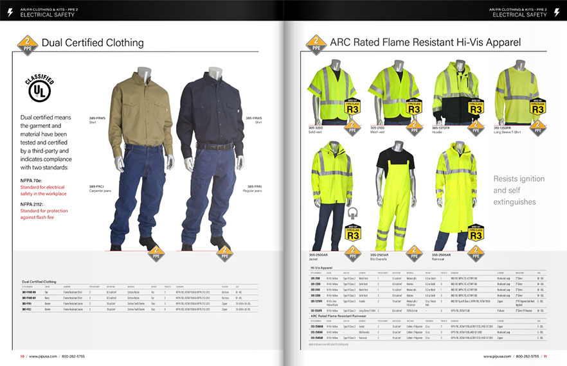567x366 pixels.
Task: Click the R3 badge on the 305-3200 solid vest
Action: click(352, 107)
